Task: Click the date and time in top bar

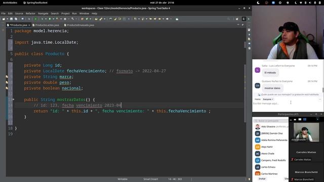Action: click(162, 3)
